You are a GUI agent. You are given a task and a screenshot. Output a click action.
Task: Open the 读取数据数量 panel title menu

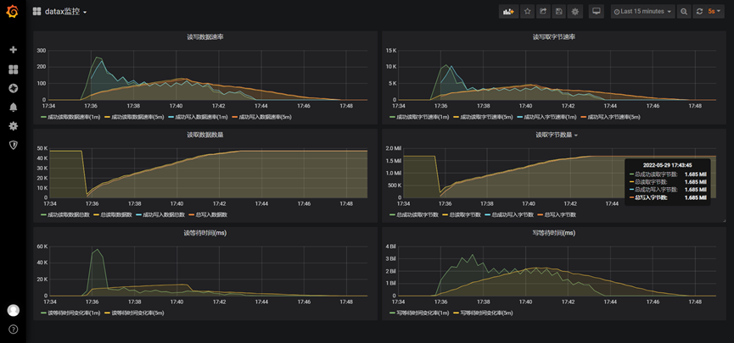point(205,135)
